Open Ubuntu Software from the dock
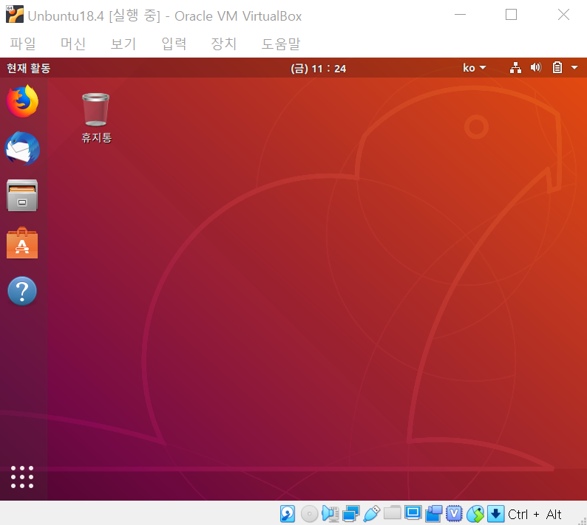Viewport: 587px width, 525px height. [x=22, y=243]
